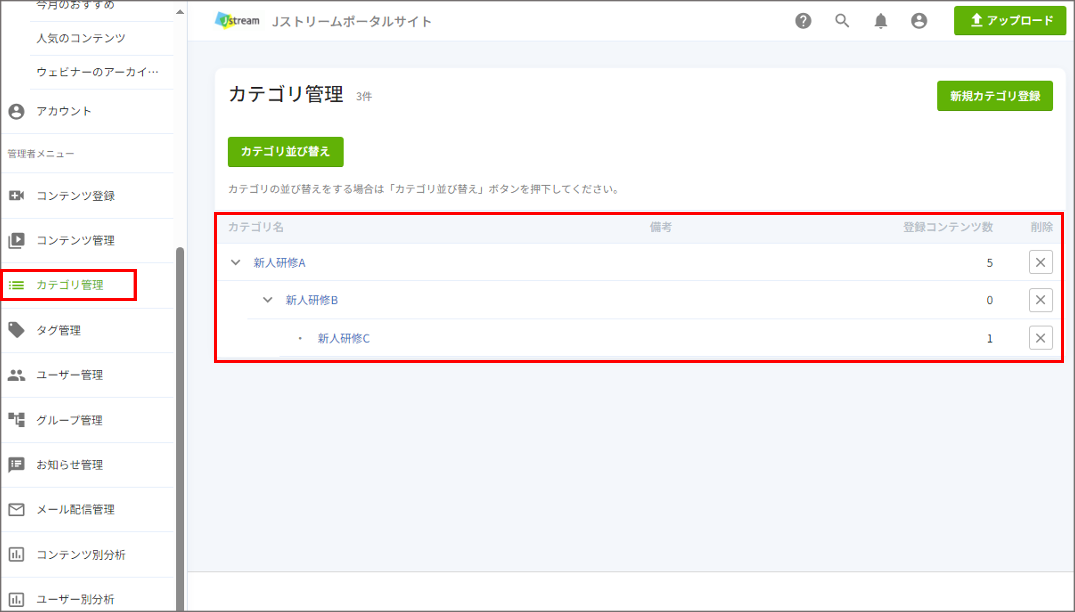Delete category 新人研修A with X button
This screenshot has width=1075, height=612.
pyautogui.click(x=1041, y=262)
